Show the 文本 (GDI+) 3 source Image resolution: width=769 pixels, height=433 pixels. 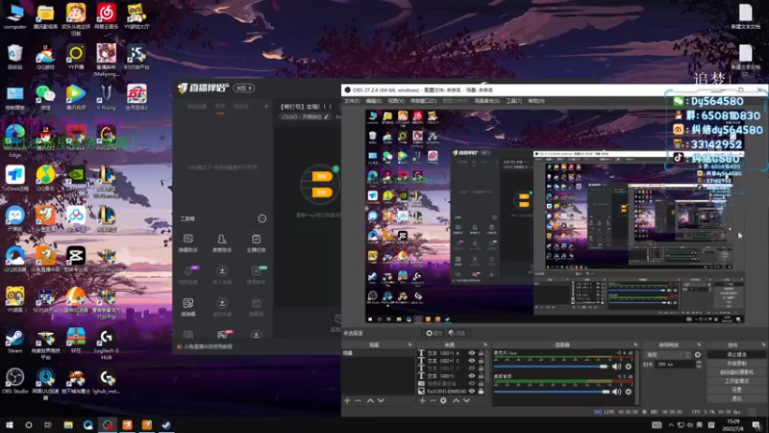coord(472,369)
